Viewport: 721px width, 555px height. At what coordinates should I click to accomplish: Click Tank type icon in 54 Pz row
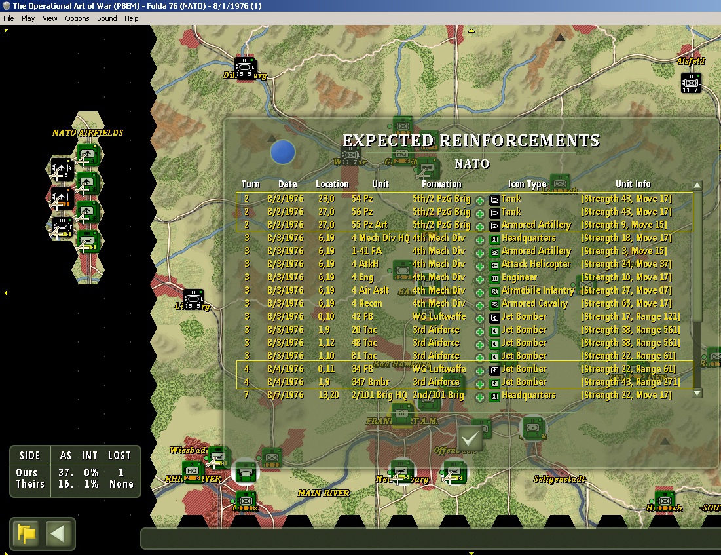(494, 201)
